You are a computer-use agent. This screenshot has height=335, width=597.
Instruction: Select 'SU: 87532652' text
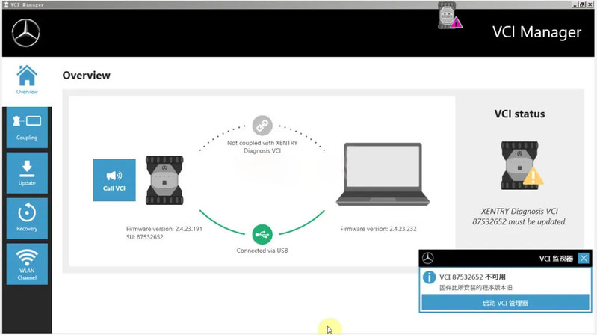click(145, 237)
